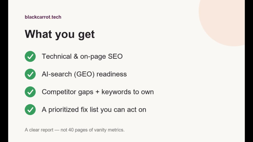Open the blackcarrot.tech brand link
Viewport: 253px width, 142px height.
pos(43,17)
